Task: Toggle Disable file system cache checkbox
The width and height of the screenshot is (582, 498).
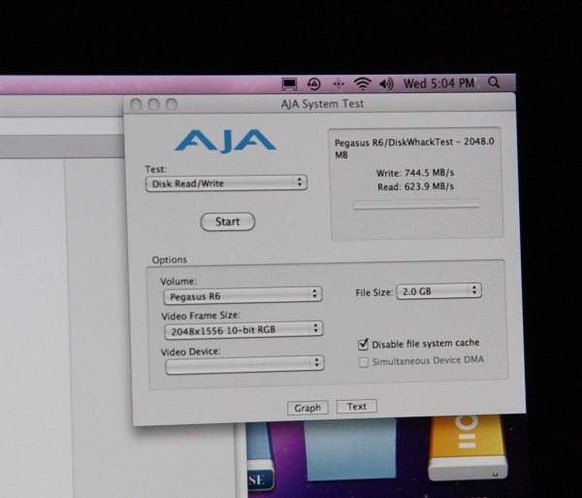Action: click(x=363, y=345)
